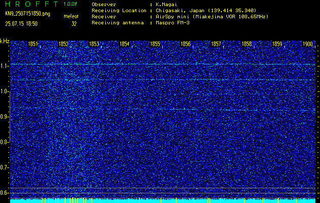Click the 1855 time marker

pyautogui.click(x=155, y=44)
